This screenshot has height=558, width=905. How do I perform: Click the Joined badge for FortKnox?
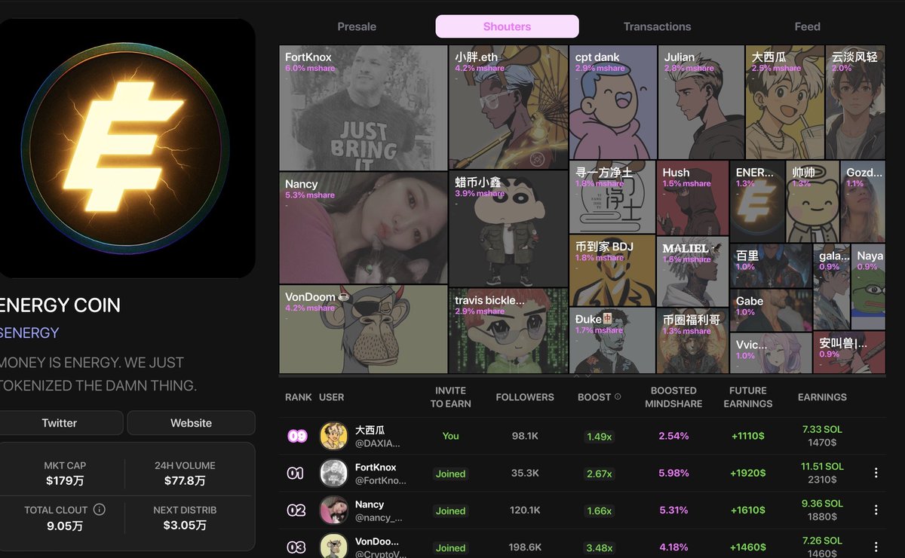450,474
